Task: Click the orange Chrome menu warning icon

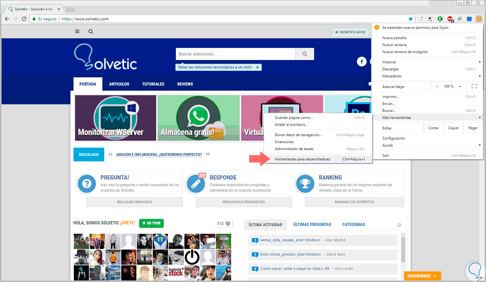Action: (x=479, y=19)
